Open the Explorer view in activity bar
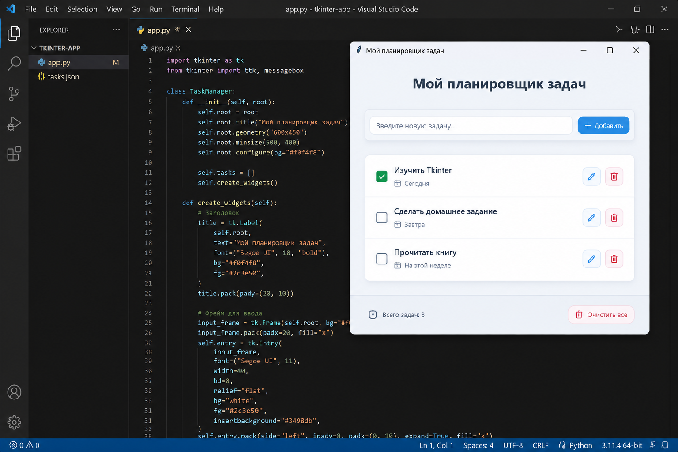The image size is (678, 452). click(x=14, y=33)
